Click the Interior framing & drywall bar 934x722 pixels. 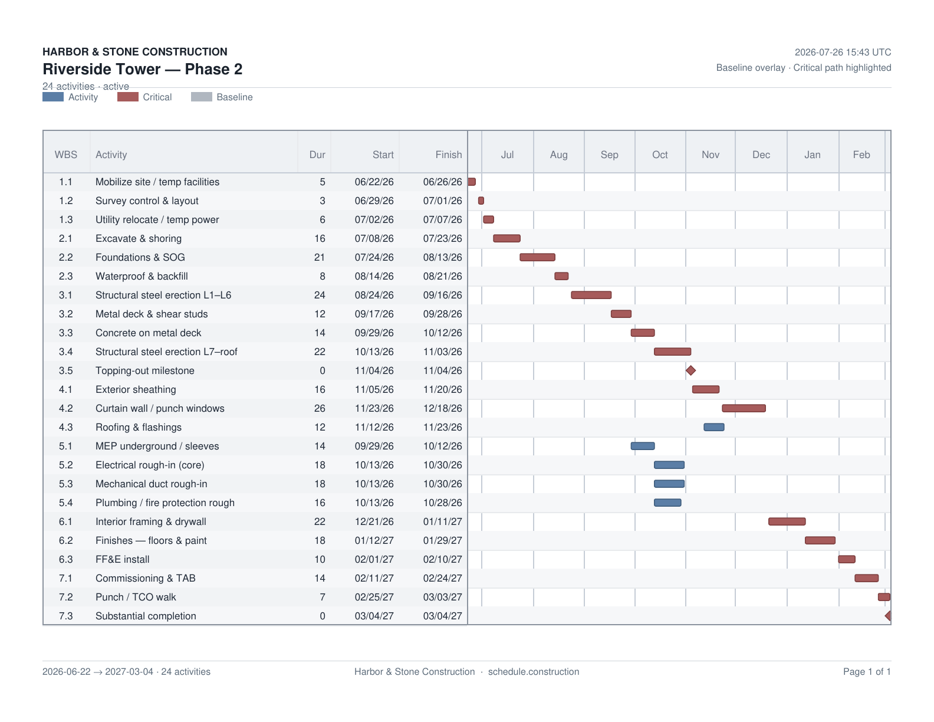click(x=787, y=521)
